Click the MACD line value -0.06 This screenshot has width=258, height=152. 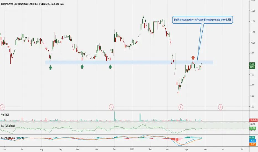pos(252,141)
